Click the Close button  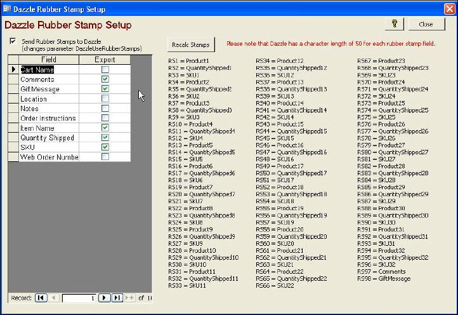click(x=426, y=24)
